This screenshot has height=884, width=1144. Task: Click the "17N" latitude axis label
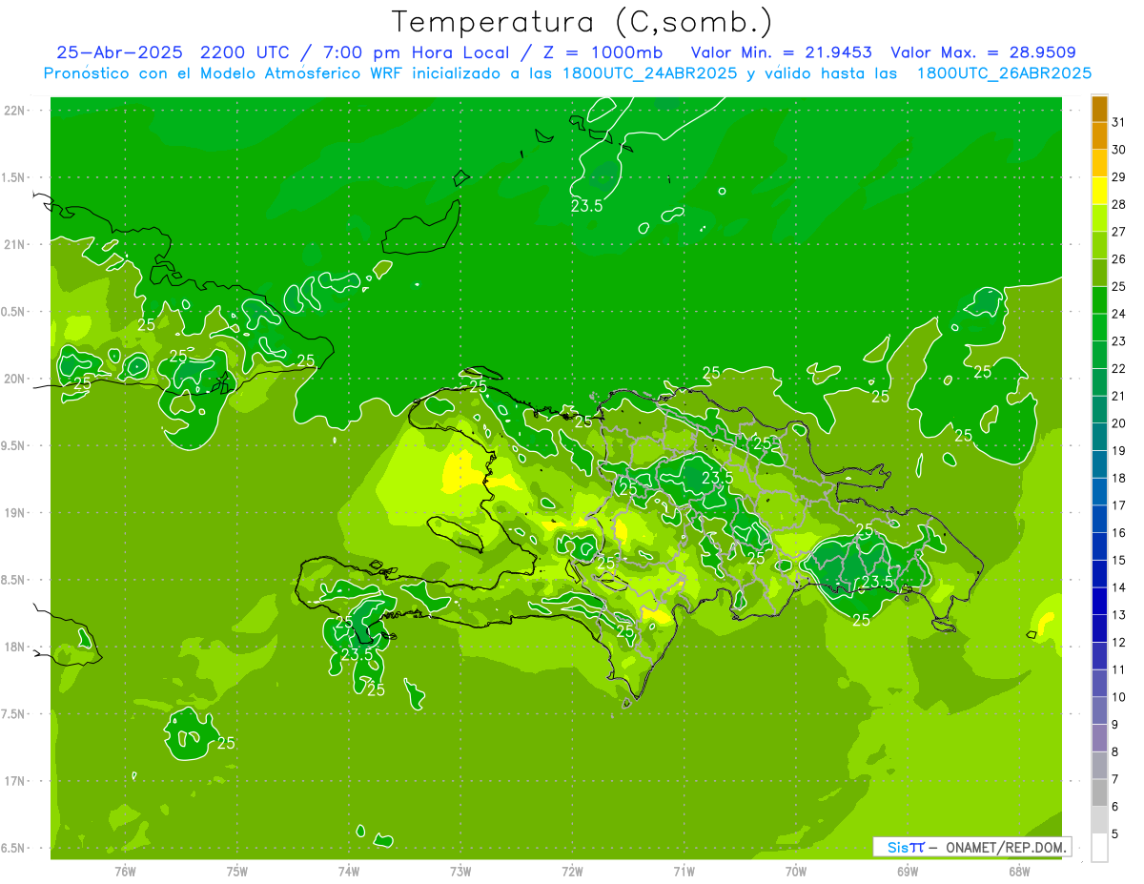[15, 781]
